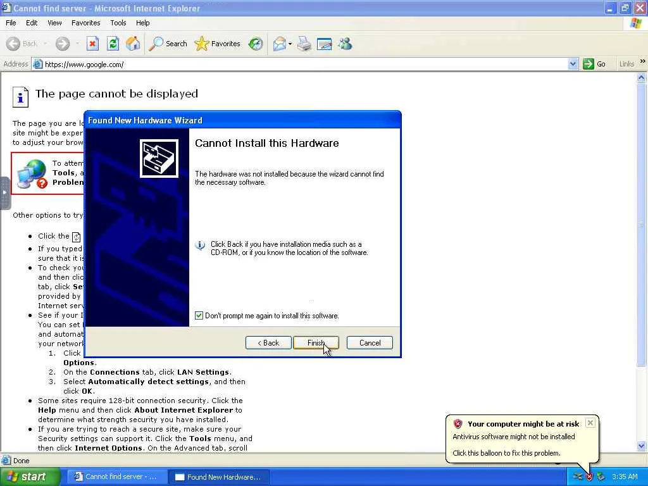Screen dimensions: 648x486
Task: Print the page using the printer icon
Action: (x=304, y=44)
